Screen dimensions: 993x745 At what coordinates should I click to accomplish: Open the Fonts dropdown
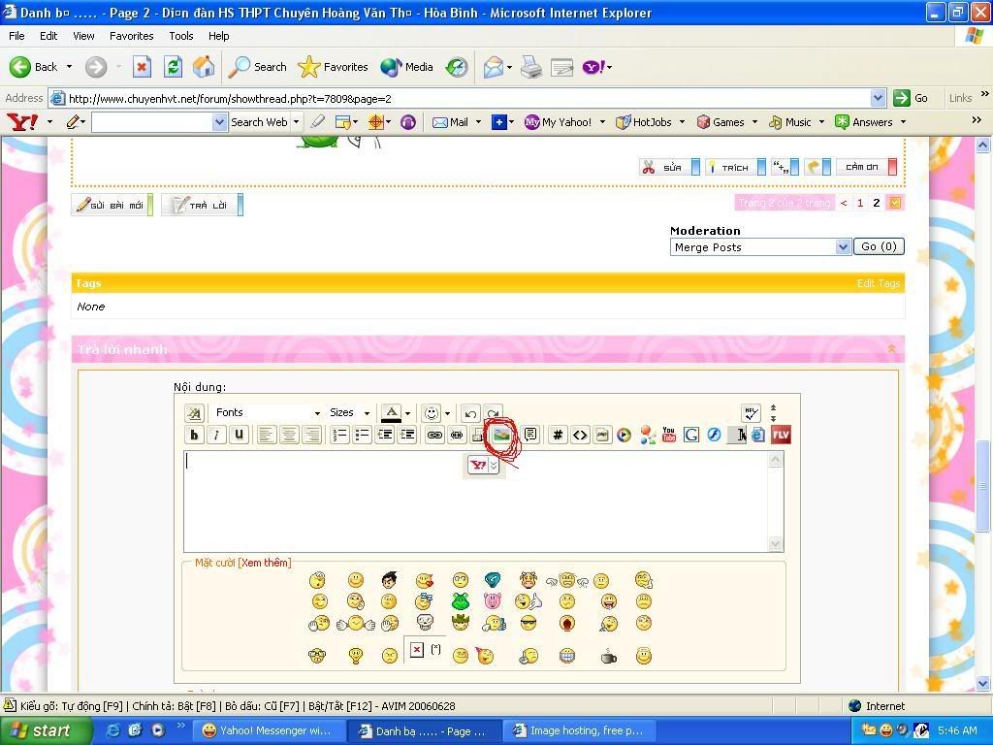pyautogui.click(x=268, y=413)
